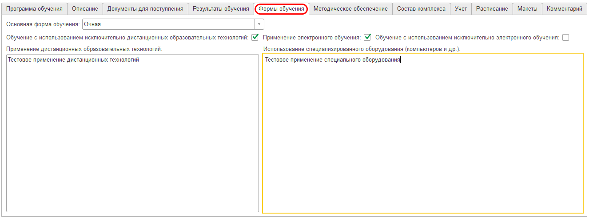Open the Учет tab
589x218 pixels.
pyautogui.click(x=461, y=9)
